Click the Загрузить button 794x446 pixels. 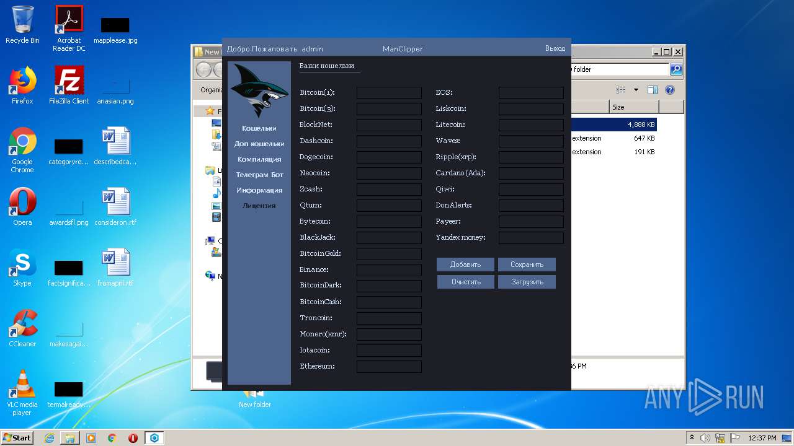pyautogui.click(x=527, y=282)
